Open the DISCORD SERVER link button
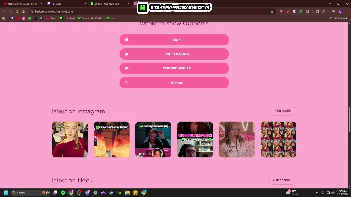 click(174, 68)
